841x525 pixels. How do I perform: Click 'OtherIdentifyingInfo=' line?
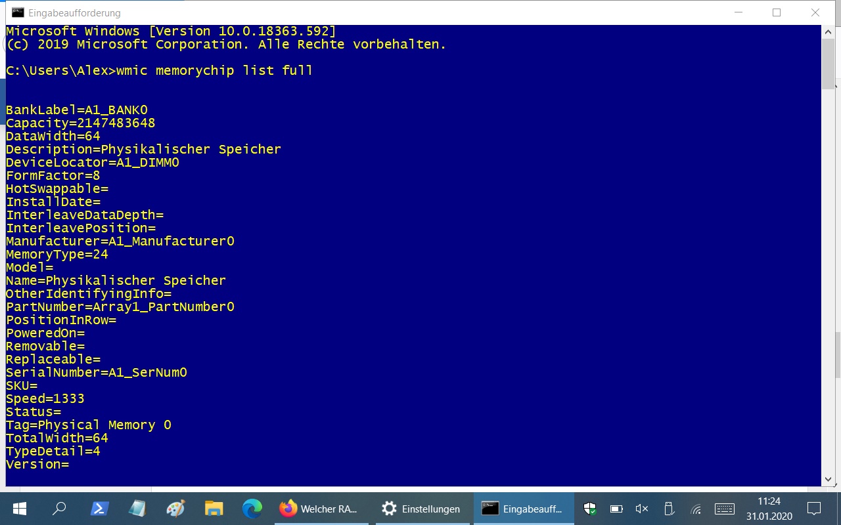click(x=89, y=293)
